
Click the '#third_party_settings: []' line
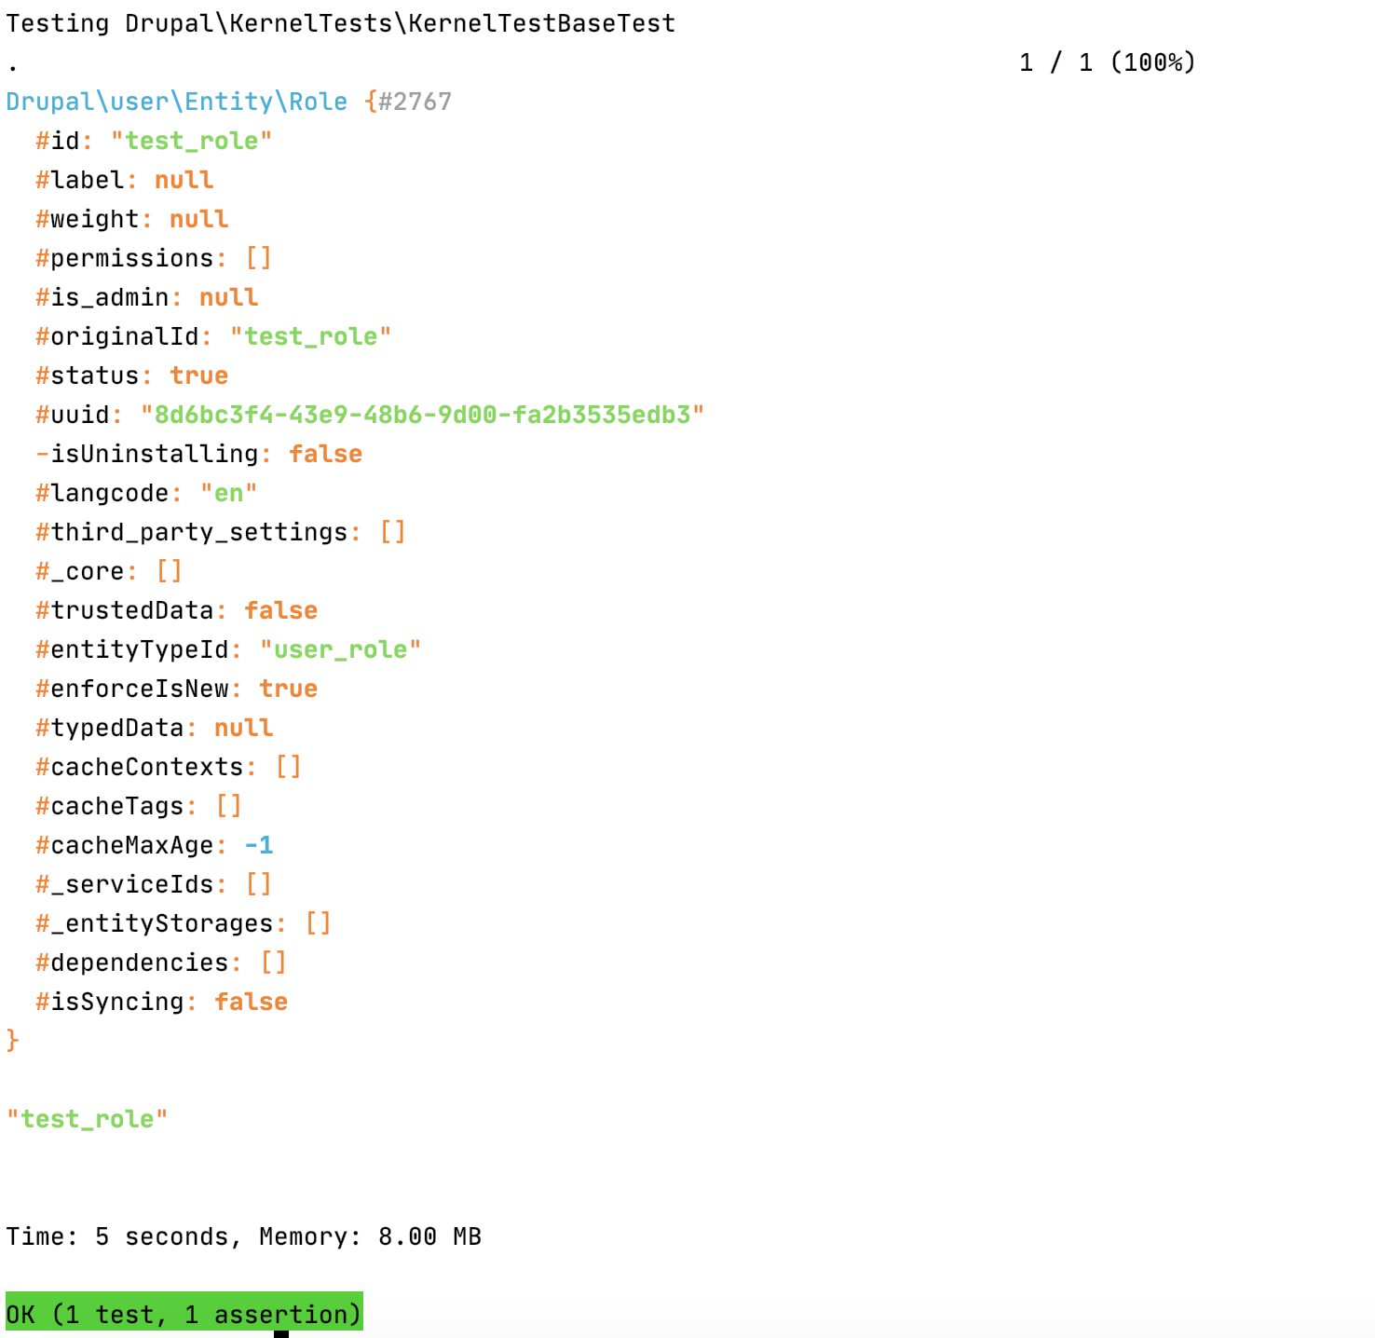tap(221, 532)
